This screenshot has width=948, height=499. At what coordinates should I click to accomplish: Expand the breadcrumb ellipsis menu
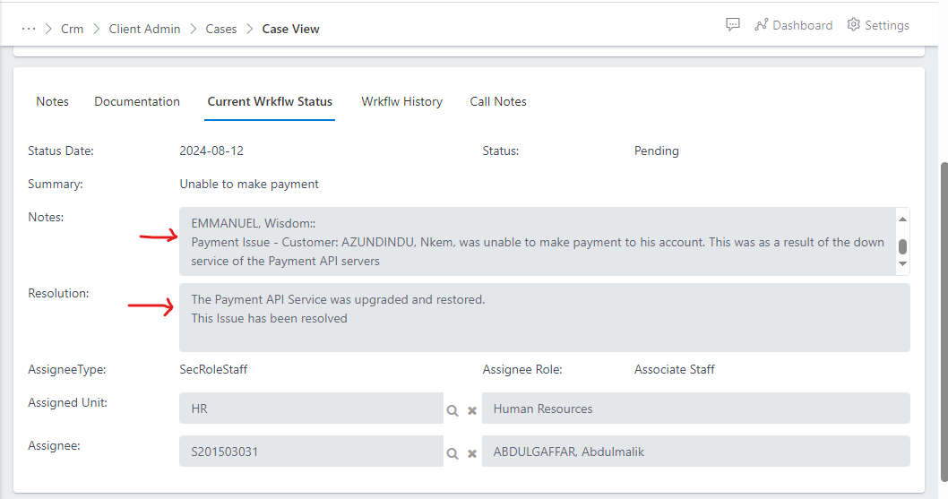pyautogui.click(x=29, y=29)
